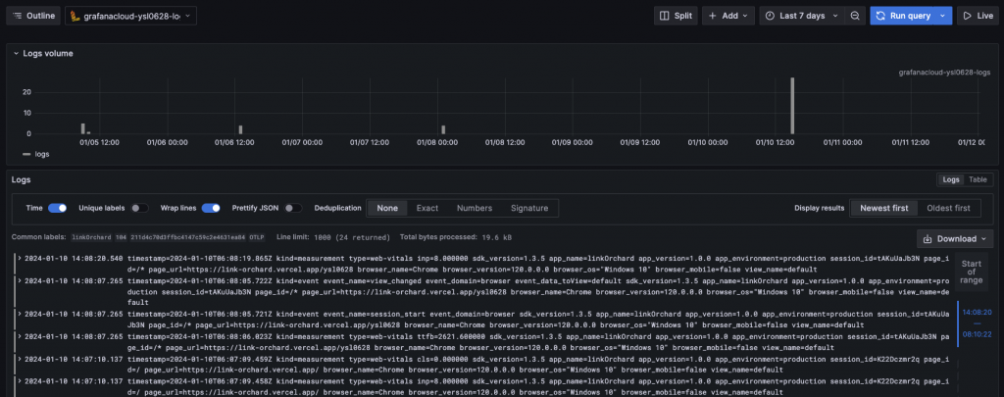Display results Newest first
This screenshot has height=397, width=1004.
pos(883,208)
